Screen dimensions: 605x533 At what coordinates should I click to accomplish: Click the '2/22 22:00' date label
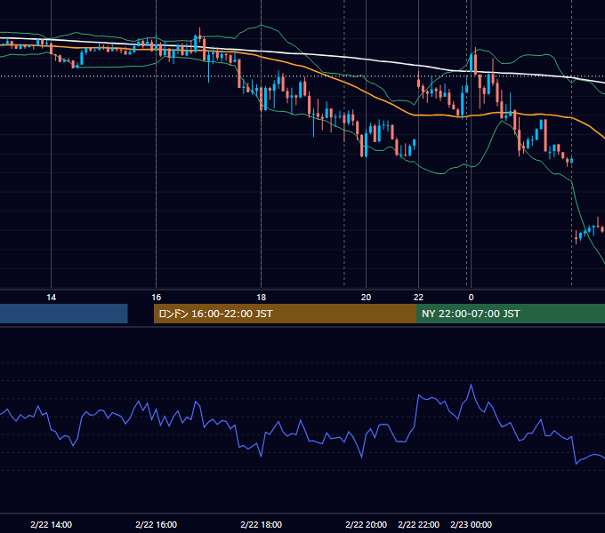pyautogui.click(x=419, y=524)
